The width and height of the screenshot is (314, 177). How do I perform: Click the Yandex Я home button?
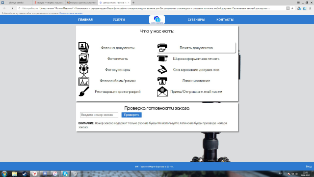click(12, 8)
